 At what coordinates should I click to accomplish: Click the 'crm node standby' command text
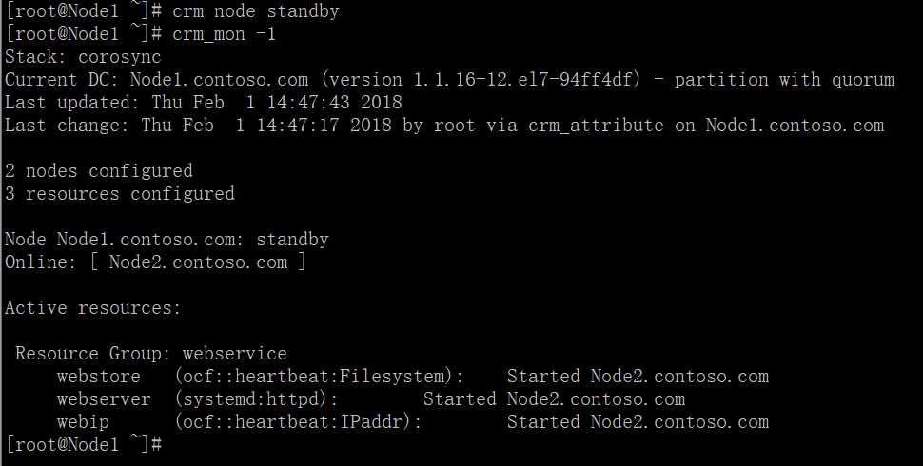(x=255, y=11)
